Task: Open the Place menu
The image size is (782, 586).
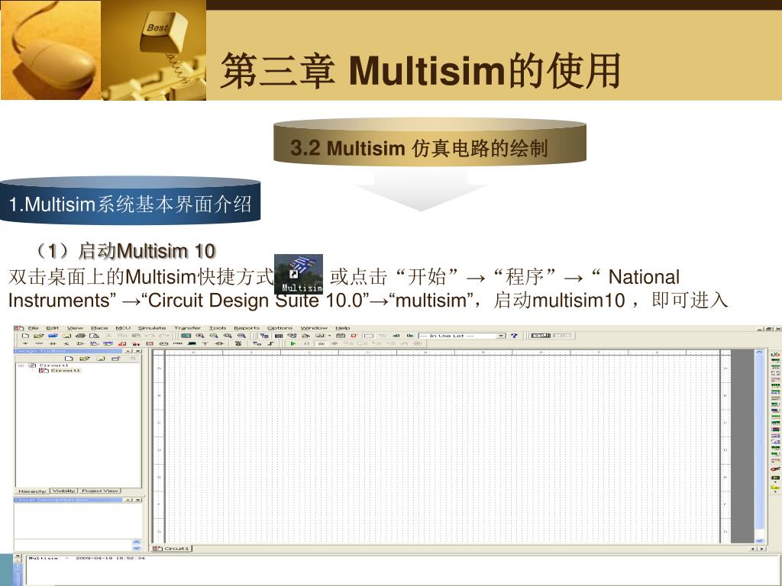Action: coord(99,328)
